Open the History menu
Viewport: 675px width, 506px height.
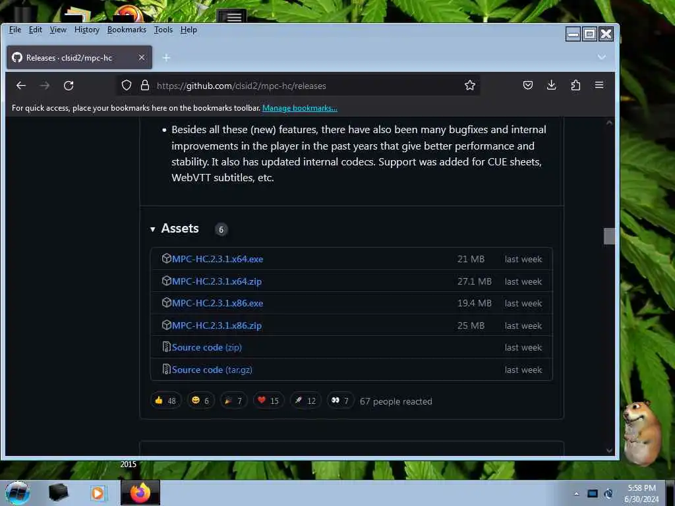pos(87,30)
